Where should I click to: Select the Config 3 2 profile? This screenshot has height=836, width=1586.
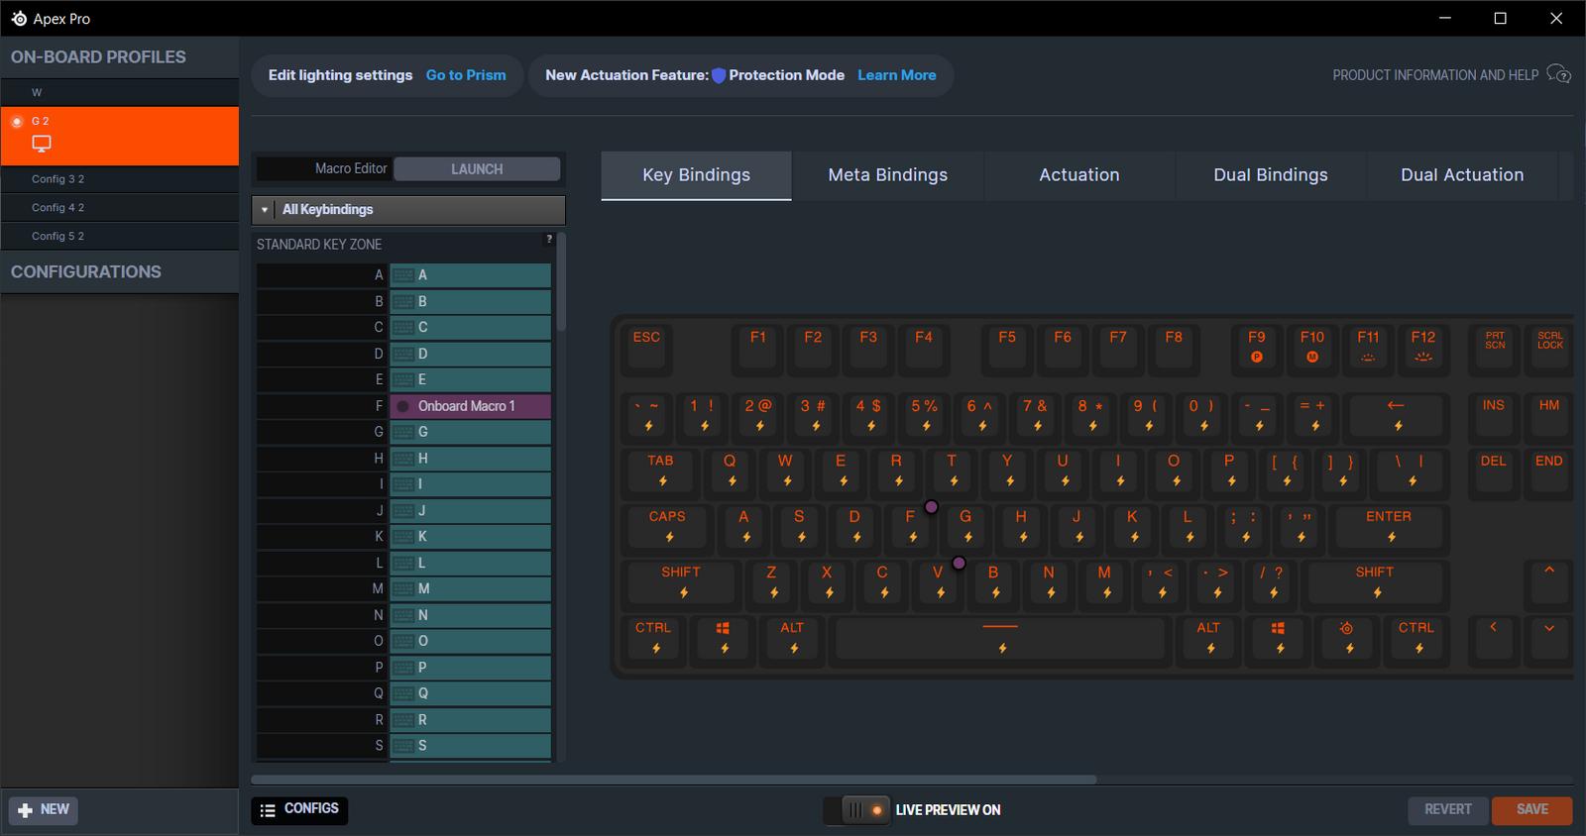[x=119, y=179]
